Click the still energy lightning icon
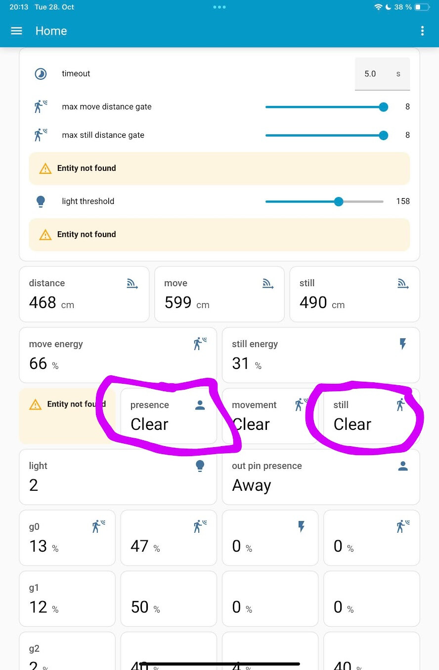The width and height of the screenshot is (439, 670). click(403, 344)
